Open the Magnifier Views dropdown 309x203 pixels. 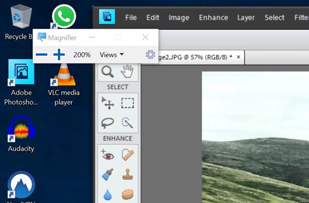point(112,55)
